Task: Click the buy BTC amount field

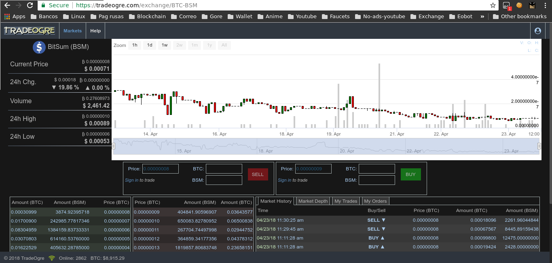Action: pos(377,169)
